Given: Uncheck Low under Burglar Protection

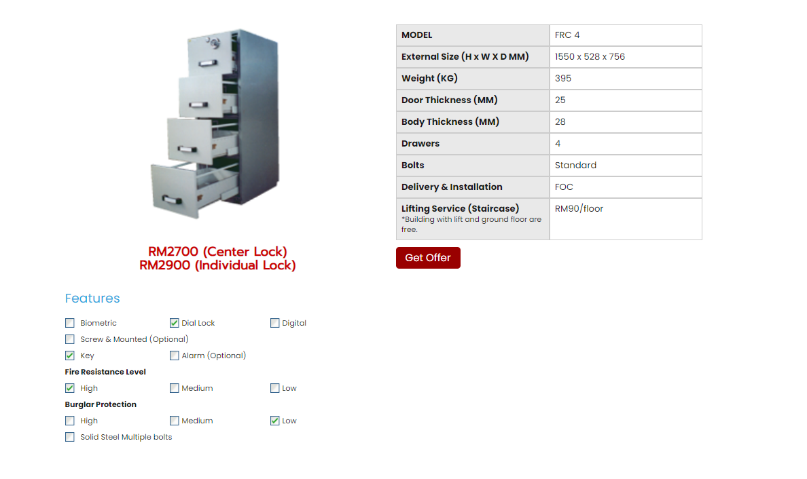Looking at the screenshot, I should pyautogui.click(x=275, y=421).
